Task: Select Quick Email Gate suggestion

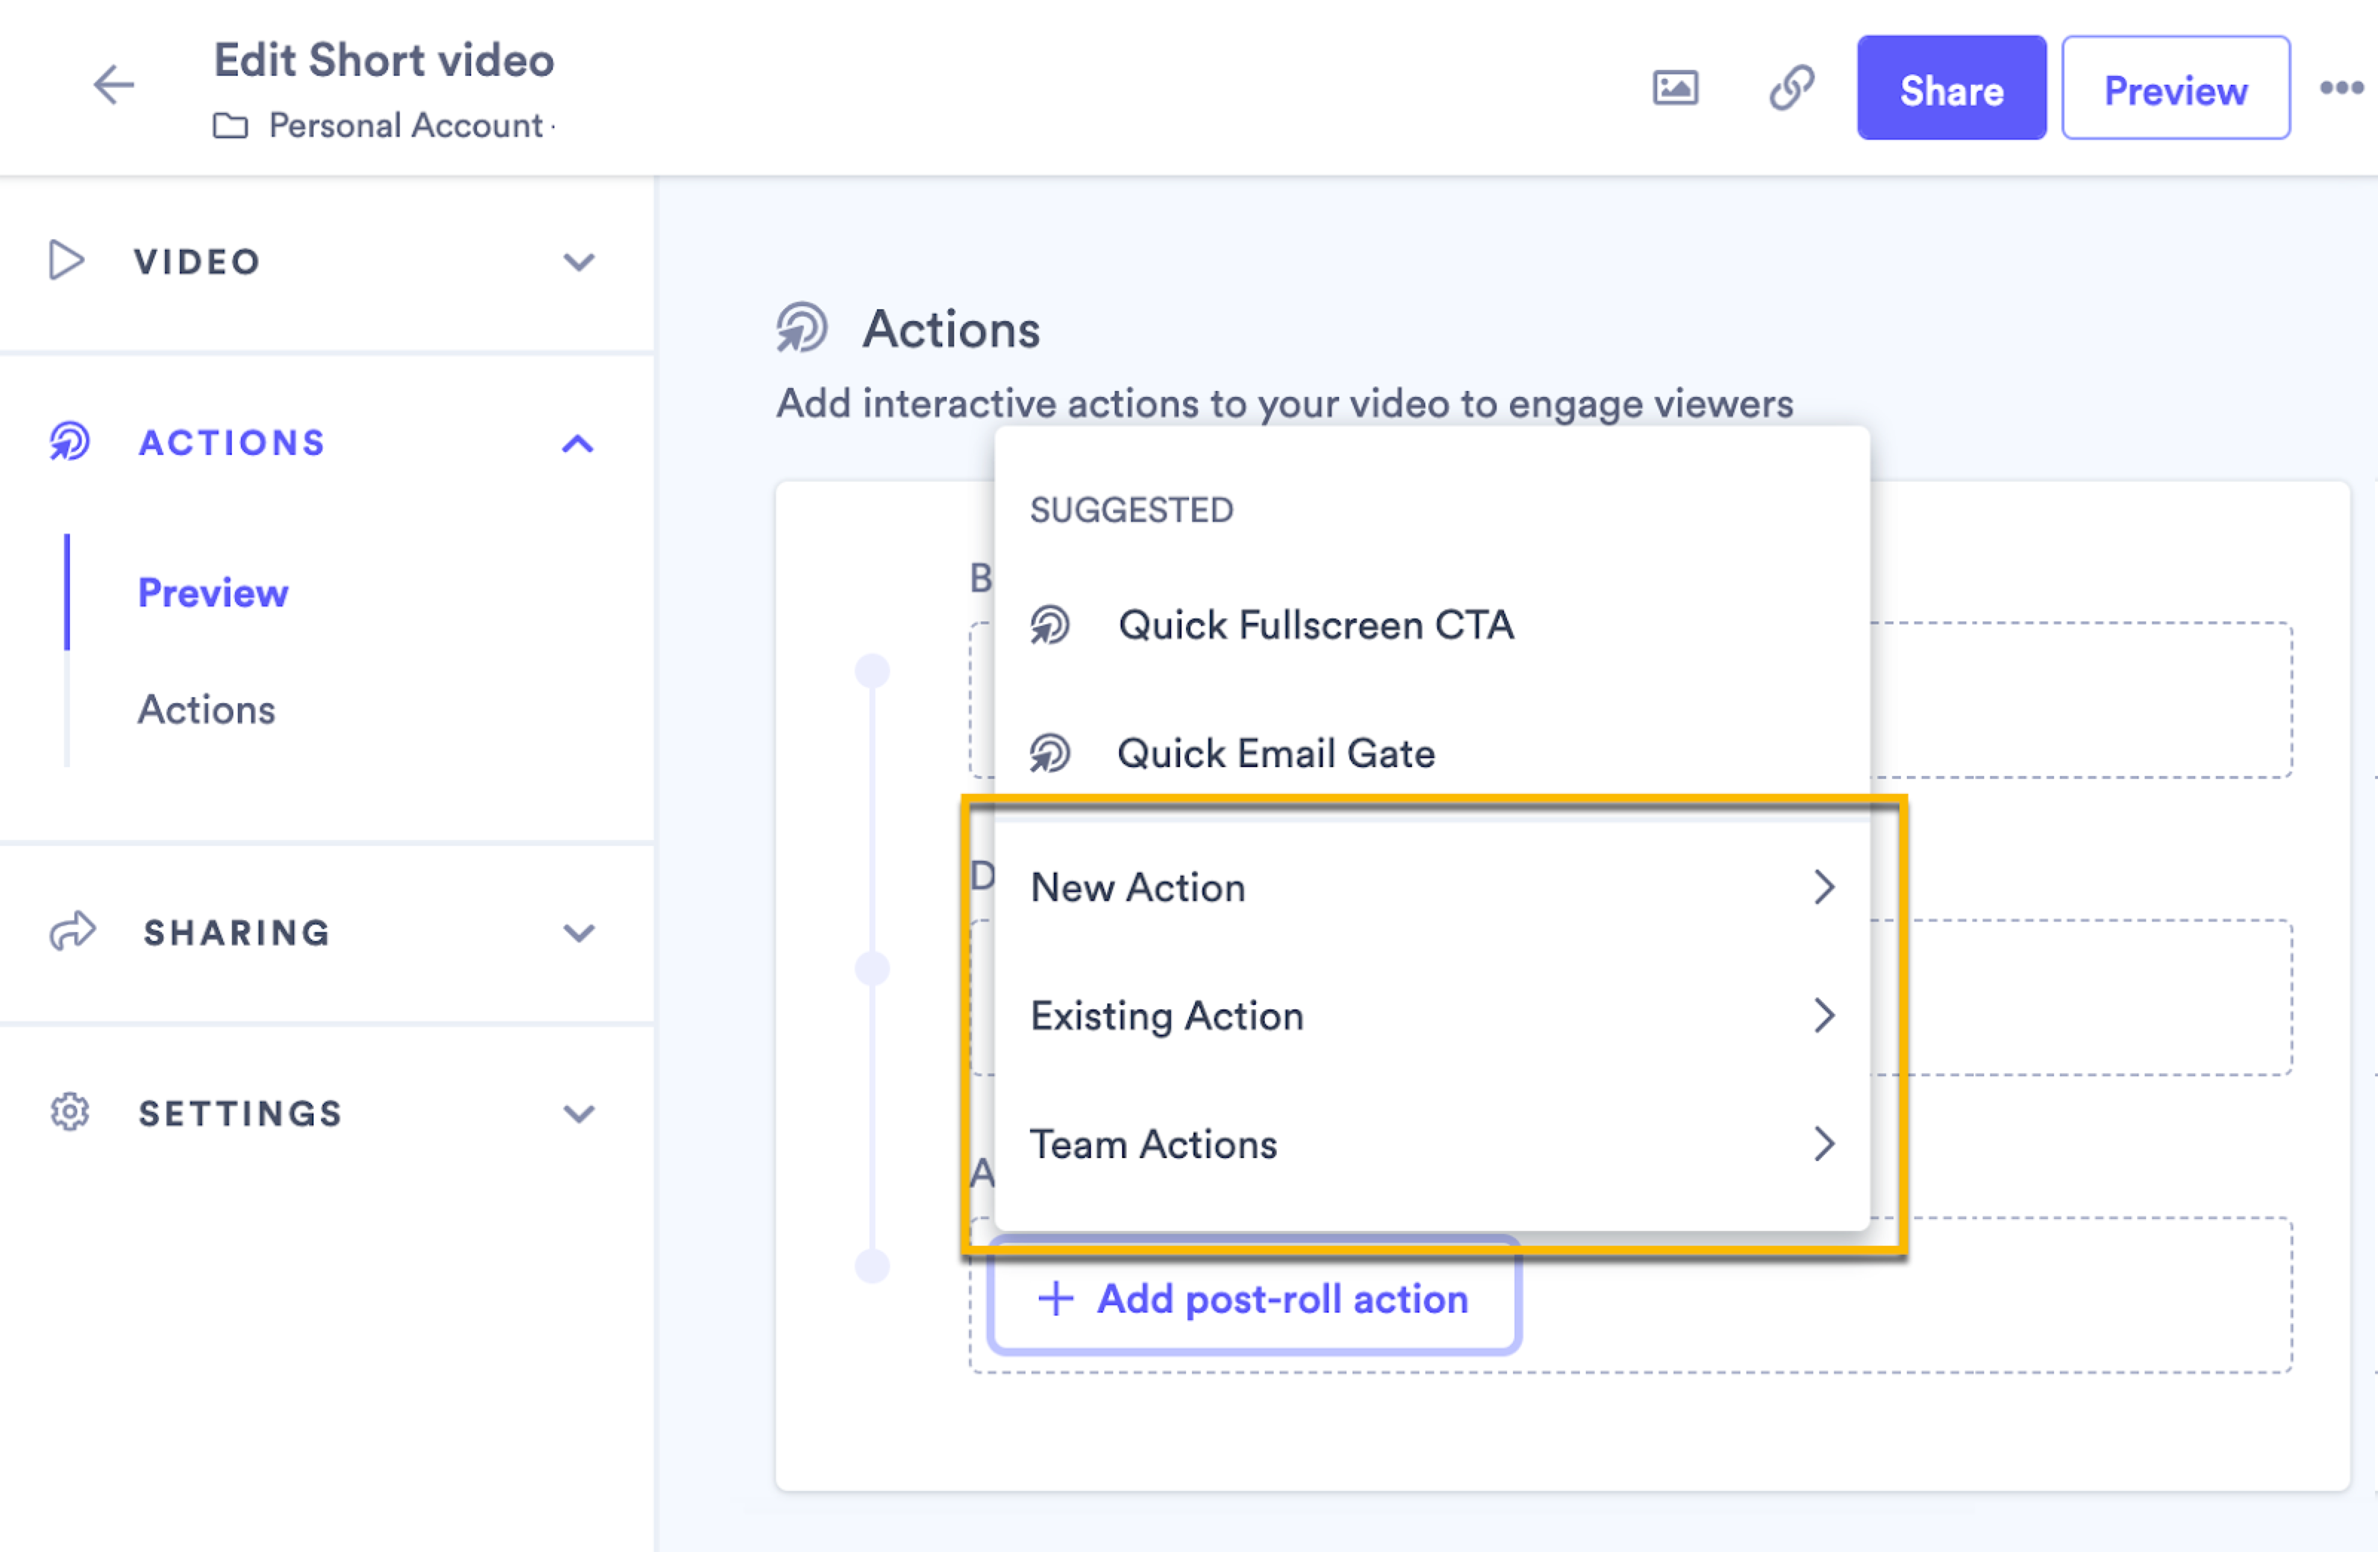Action: point(1432,754)
